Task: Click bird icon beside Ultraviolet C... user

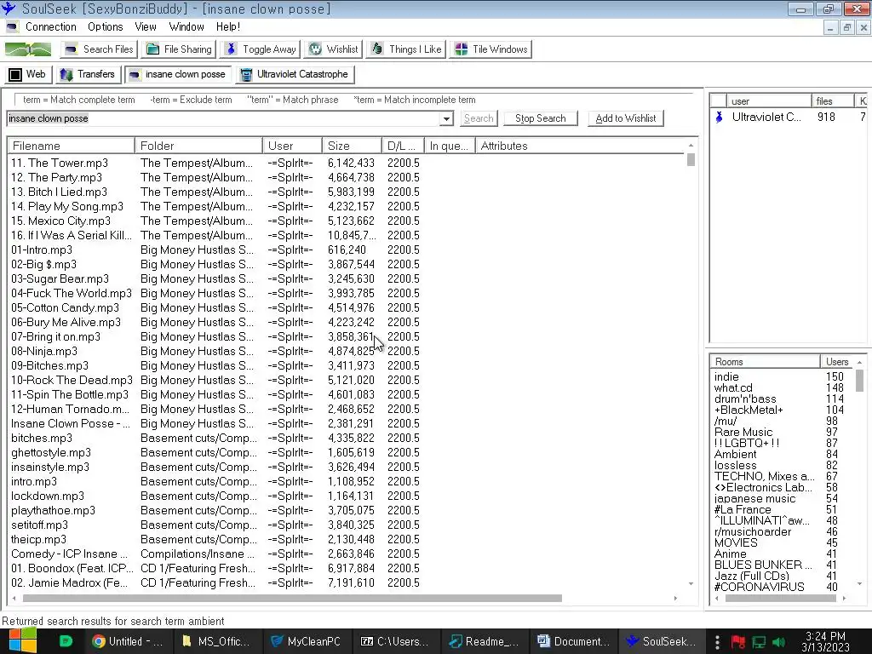Action: click(x=719, y=117)
